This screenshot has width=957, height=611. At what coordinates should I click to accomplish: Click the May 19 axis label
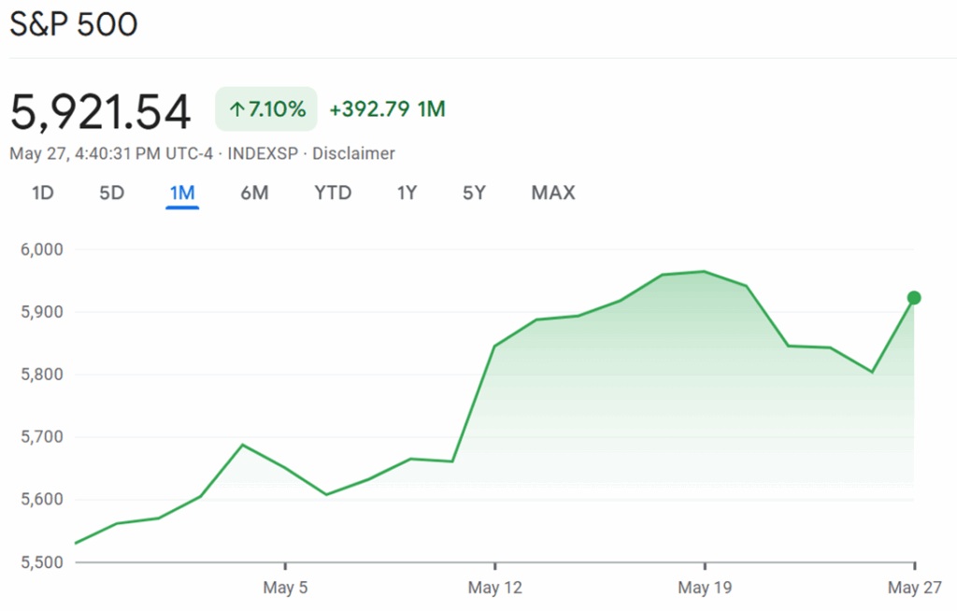click(x=705, y=588)
